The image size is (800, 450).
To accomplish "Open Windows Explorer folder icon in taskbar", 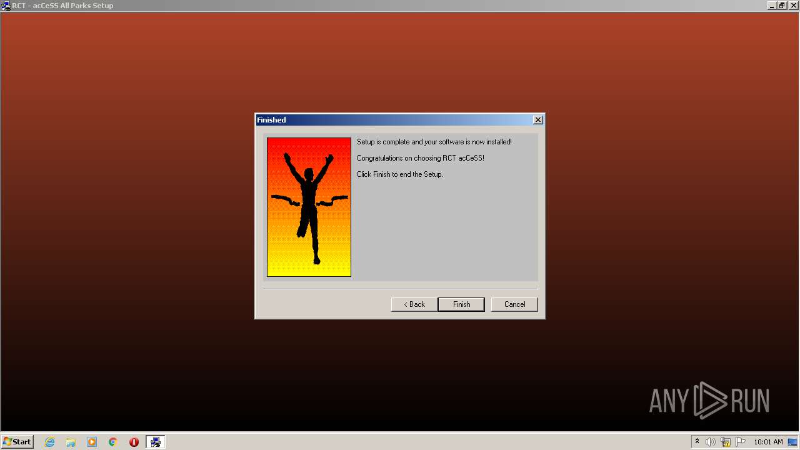I will 71,442.
